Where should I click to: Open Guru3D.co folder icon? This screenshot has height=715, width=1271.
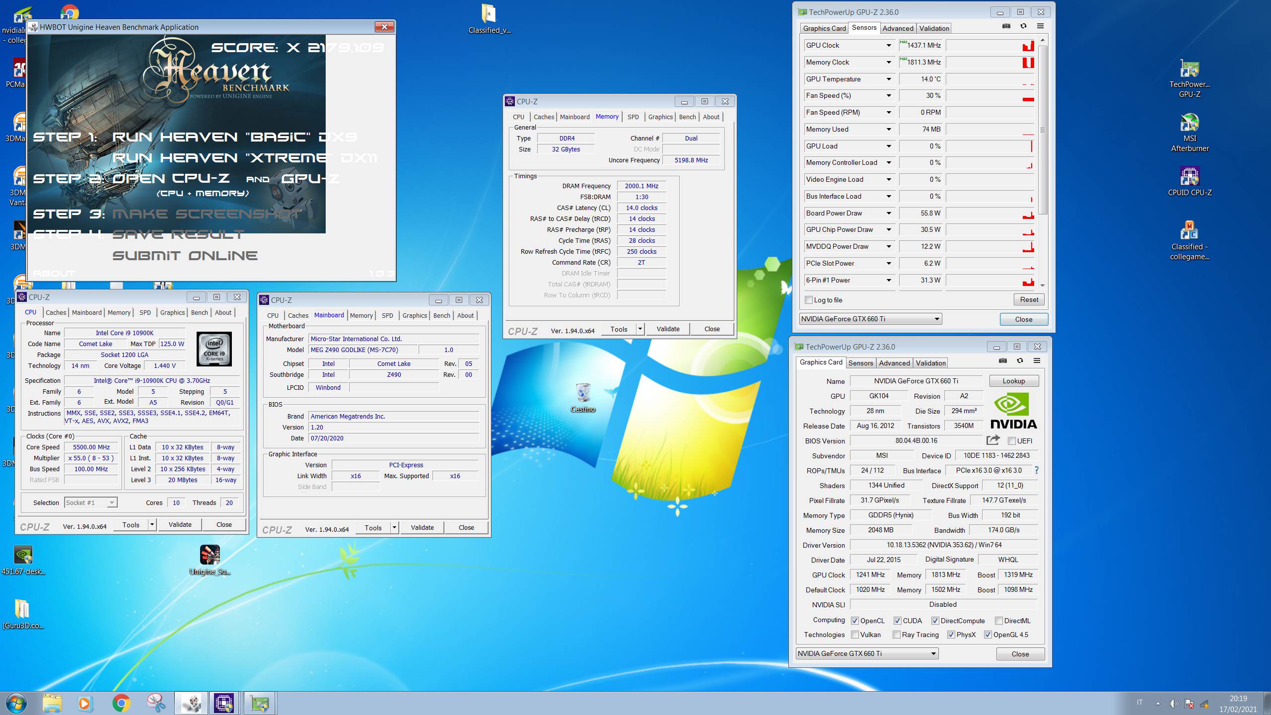(x=23, y=615)
